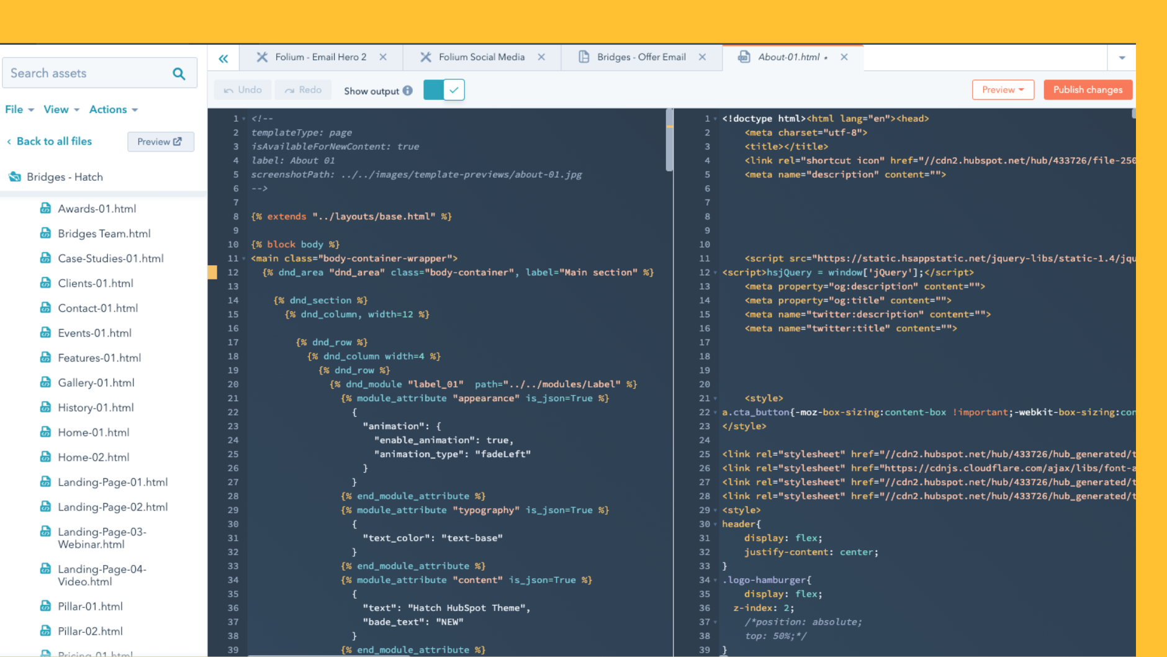Open the View menu dropdown
This screenshot has width=1167, height=657.
click(61, 109)
